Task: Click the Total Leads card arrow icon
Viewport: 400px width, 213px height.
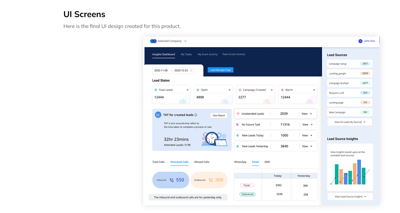Action: click(x=187, y=90)
